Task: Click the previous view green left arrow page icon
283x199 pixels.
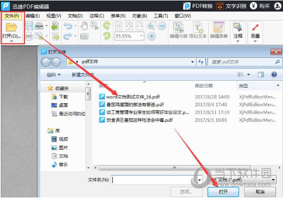Action: click(55, 26)
